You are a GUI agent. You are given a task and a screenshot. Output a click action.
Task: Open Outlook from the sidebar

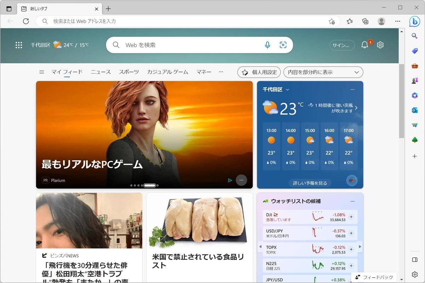tap(415, 110)
